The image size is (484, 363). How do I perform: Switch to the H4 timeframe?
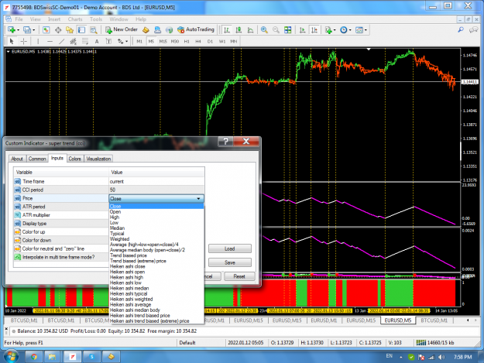point(198,41)
